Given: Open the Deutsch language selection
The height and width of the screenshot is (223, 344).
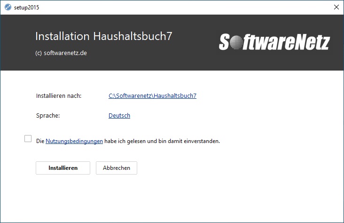Looking at the screenshot, I should click(119, 115).
